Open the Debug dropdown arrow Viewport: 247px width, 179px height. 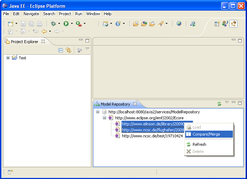click(x=59, y=24)
